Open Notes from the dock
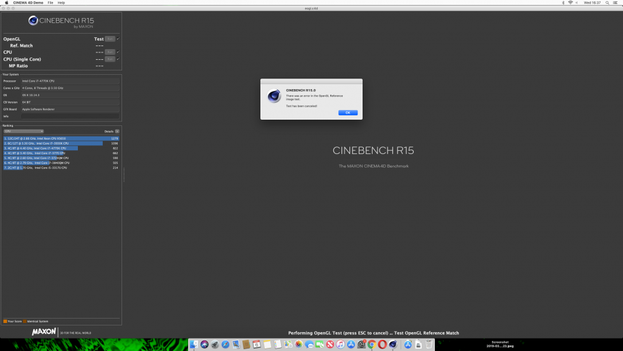Viewport: 623px width, 351px height. click(267, 344)
